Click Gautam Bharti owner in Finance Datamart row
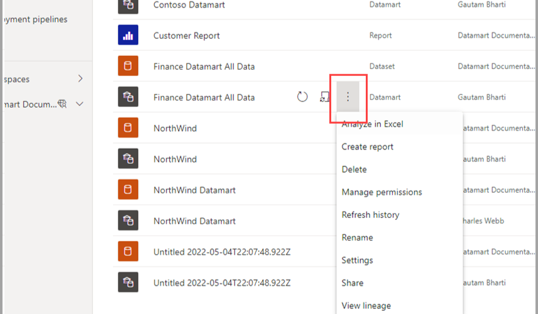Image resolution: width=538 pixels, height=314 pixels. point(481,97)
